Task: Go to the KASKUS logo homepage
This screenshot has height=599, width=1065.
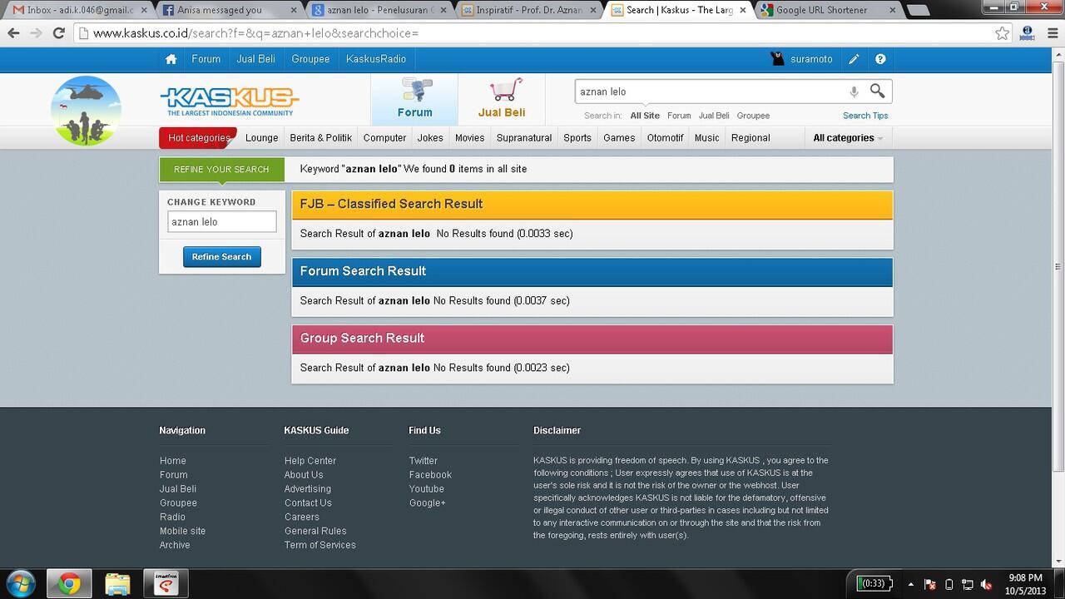Action: point(230,101)
